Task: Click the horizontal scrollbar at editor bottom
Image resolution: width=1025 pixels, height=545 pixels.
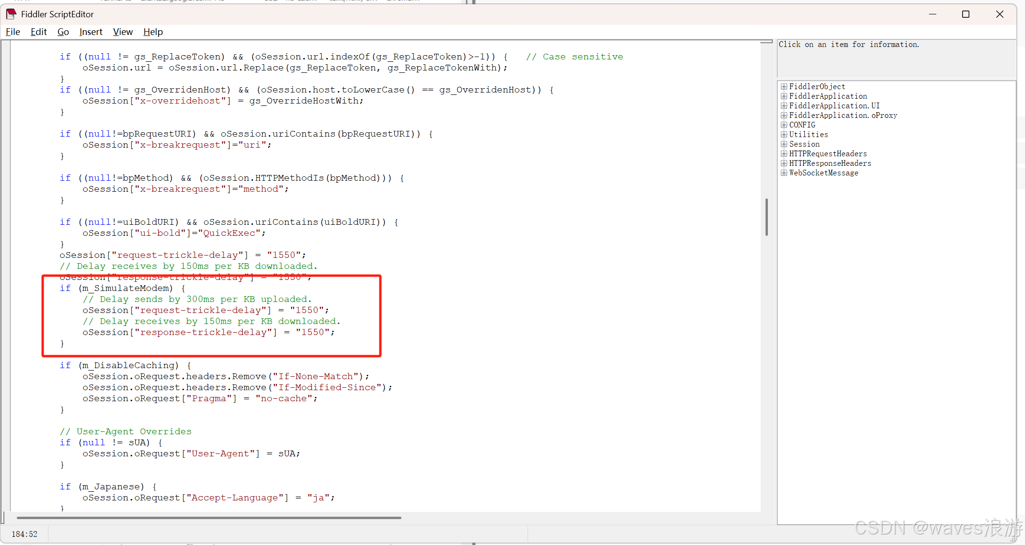Action: (x=209, y=518)
